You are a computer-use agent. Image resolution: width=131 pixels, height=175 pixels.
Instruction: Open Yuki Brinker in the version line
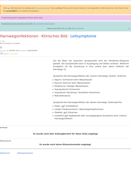coord(79,28)
